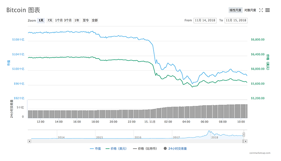Enter fullscreen chart view
The height and width of the screenshot is (161, 281).
(261, 10)
